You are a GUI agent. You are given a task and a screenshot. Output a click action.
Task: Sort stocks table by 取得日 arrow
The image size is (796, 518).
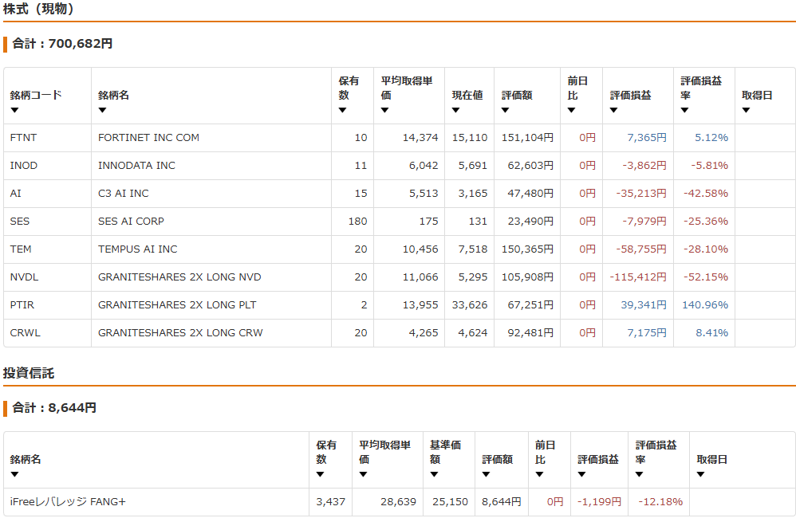[x=746, y=110]
